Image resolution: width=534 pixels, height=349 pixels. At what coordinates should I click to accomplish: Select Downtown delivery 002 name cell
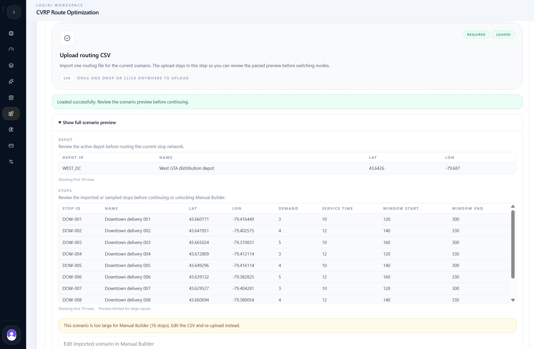coord(128,231)
